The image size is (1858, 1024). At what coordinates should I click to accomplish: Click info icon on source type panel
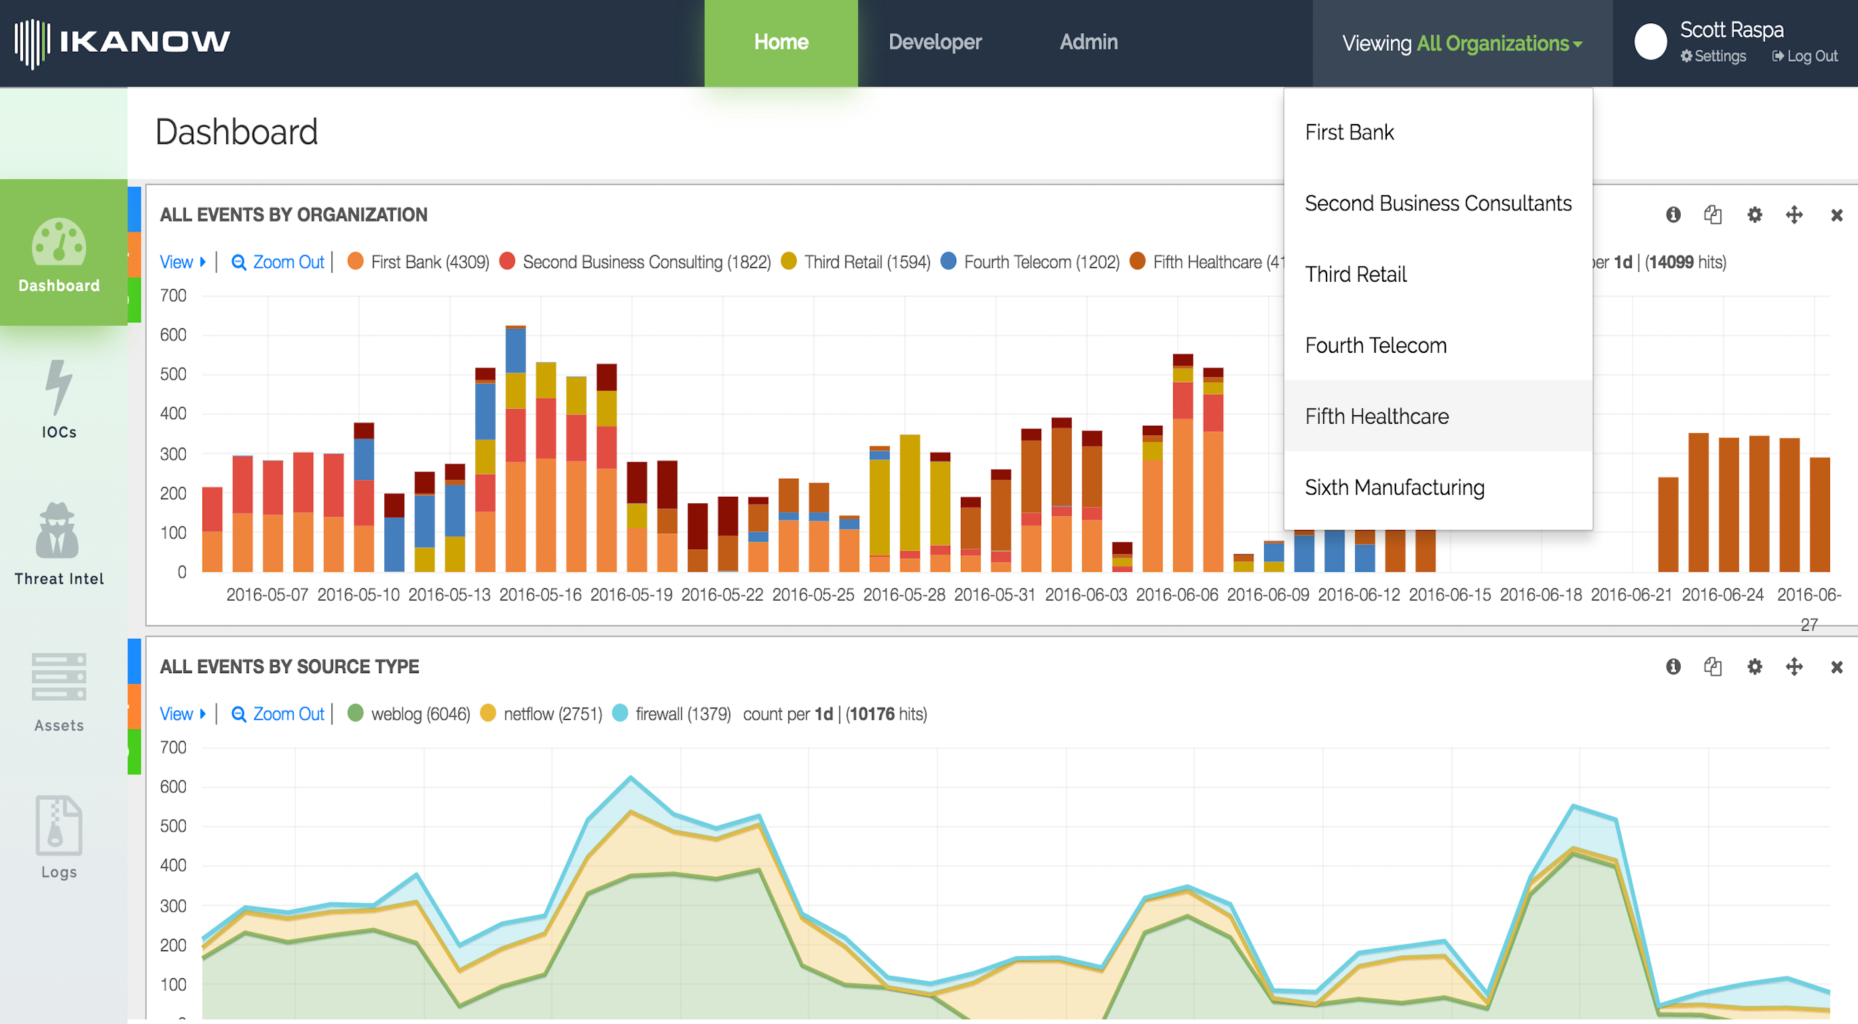coord(1674,667)
